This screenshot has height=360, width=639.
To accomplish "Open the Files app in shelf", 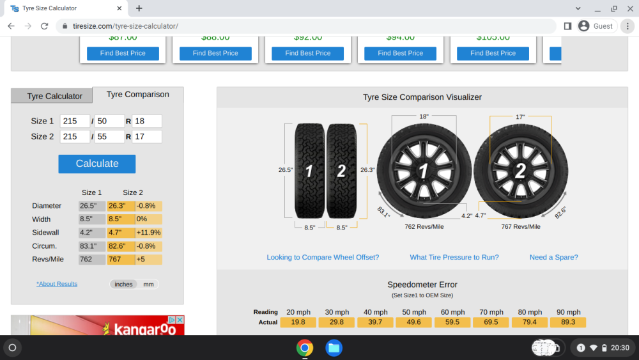I will (x=334, y=348).
